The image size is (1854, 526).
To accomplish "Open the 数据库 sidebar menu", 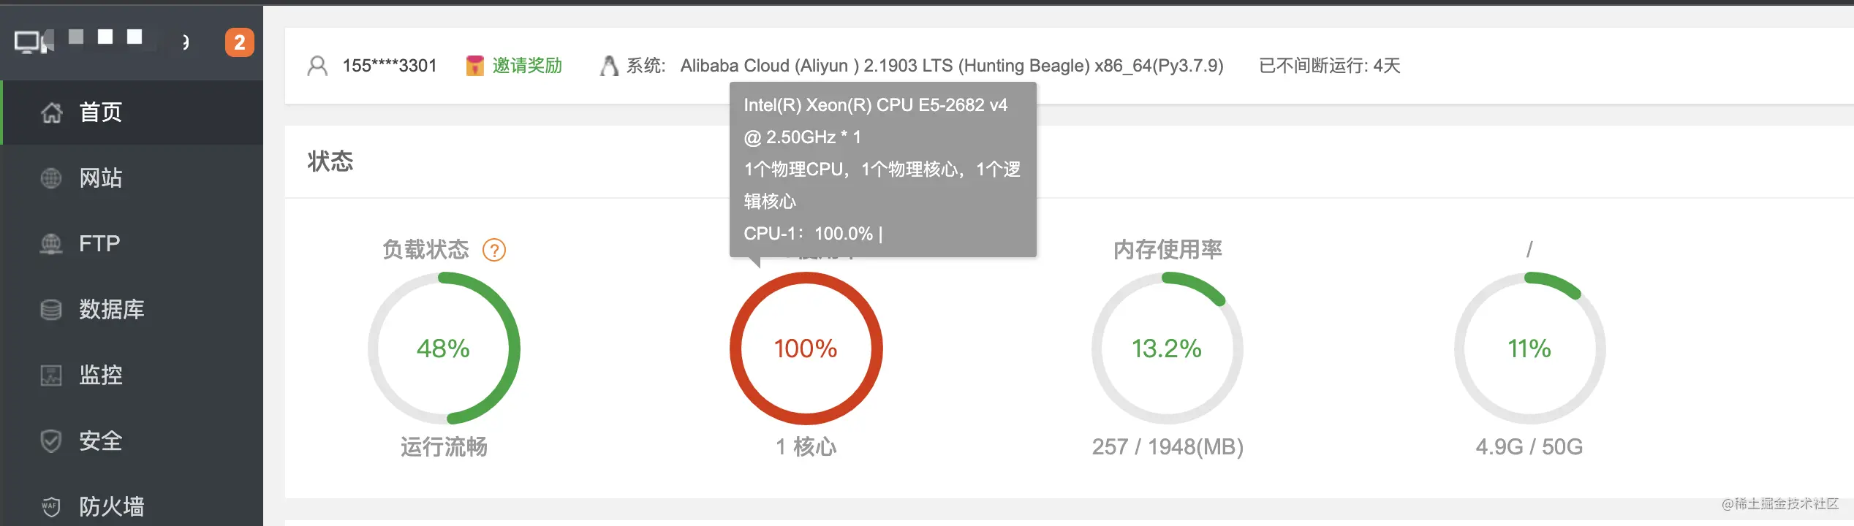I will tap(132, 310).
